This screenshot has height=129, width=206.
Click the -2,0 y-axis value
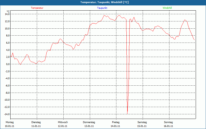(x=7, y=71)
